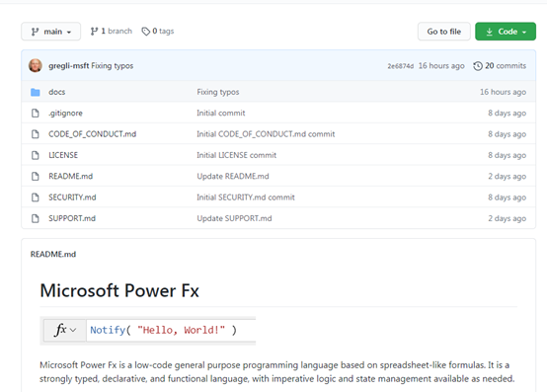Open the SUPPORT.md file
Viewport: 547px width, 392px height.
pos(72,218)
